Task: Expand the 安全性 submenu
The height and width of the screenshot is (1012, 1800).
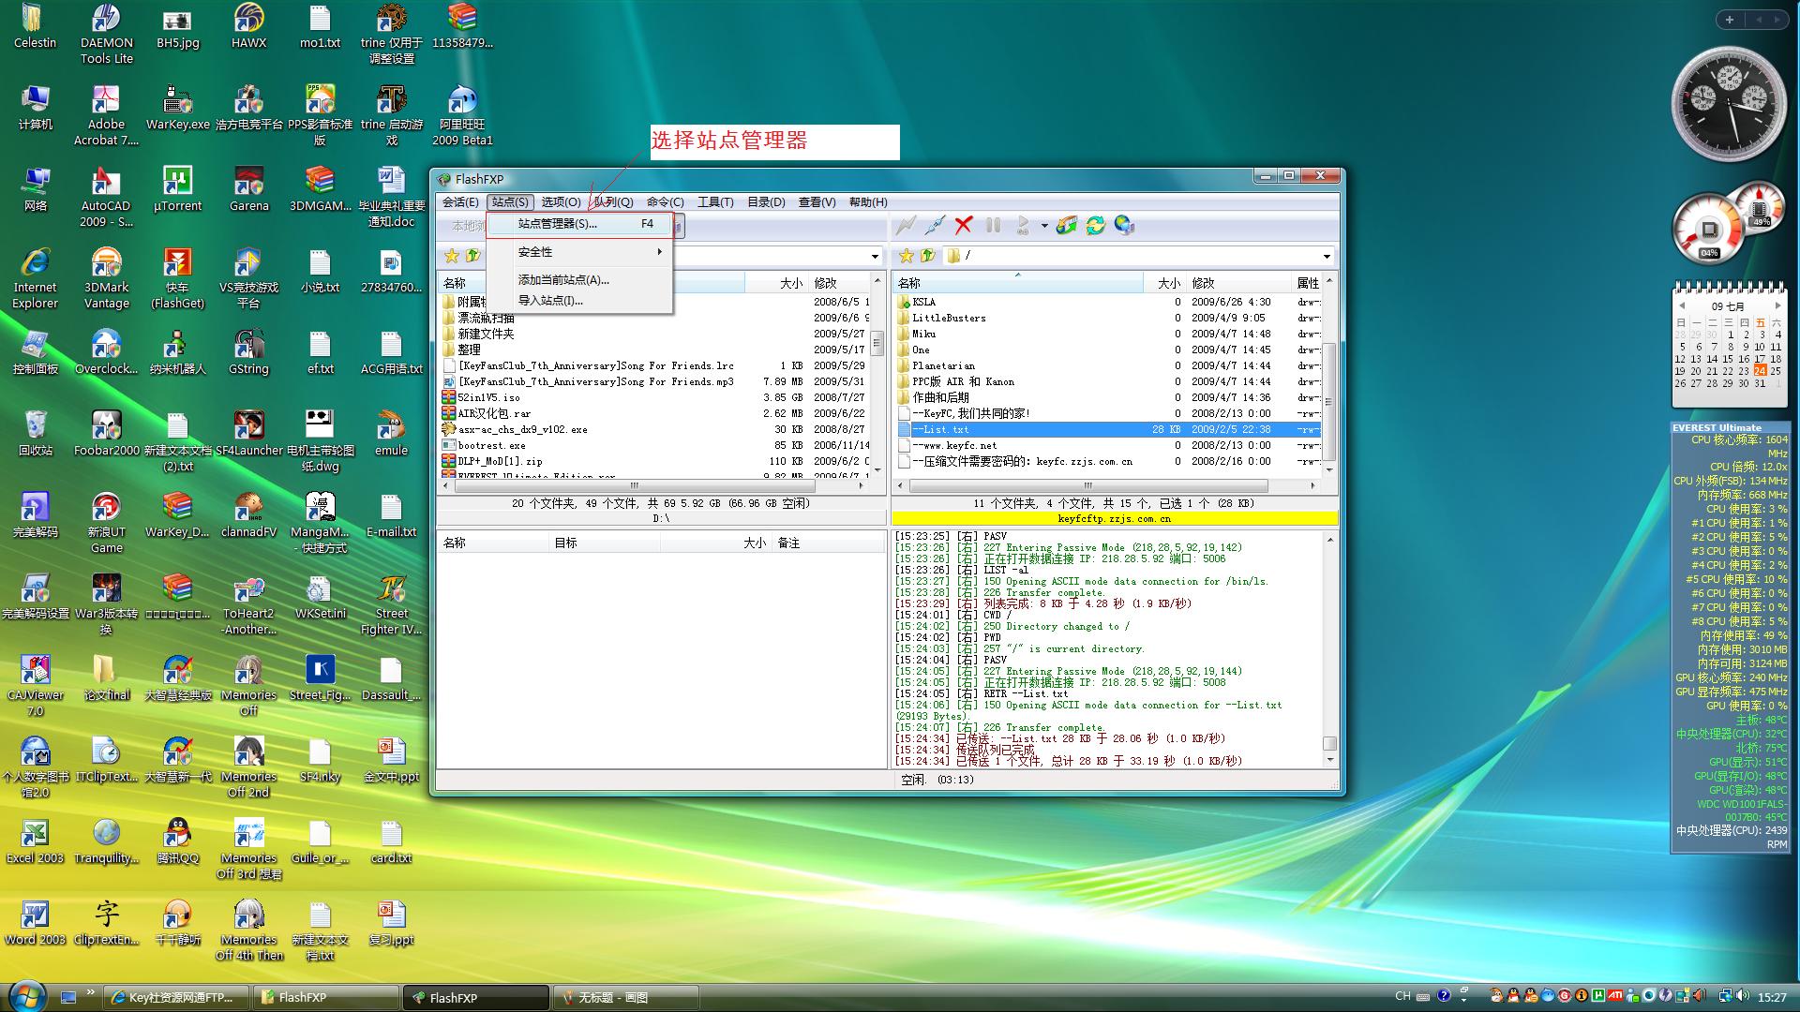Action: click(579, 252)
